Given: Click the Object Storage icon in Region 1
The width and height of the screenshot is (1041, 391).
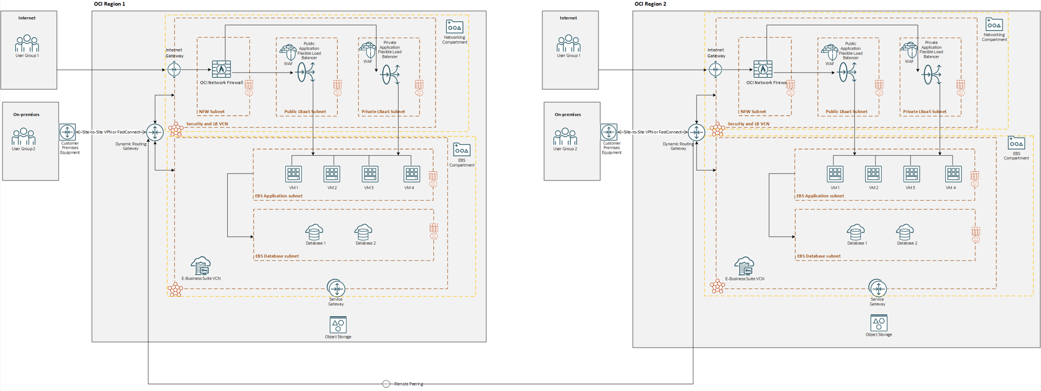Looking at the screenshot, I should pos(338,325).
